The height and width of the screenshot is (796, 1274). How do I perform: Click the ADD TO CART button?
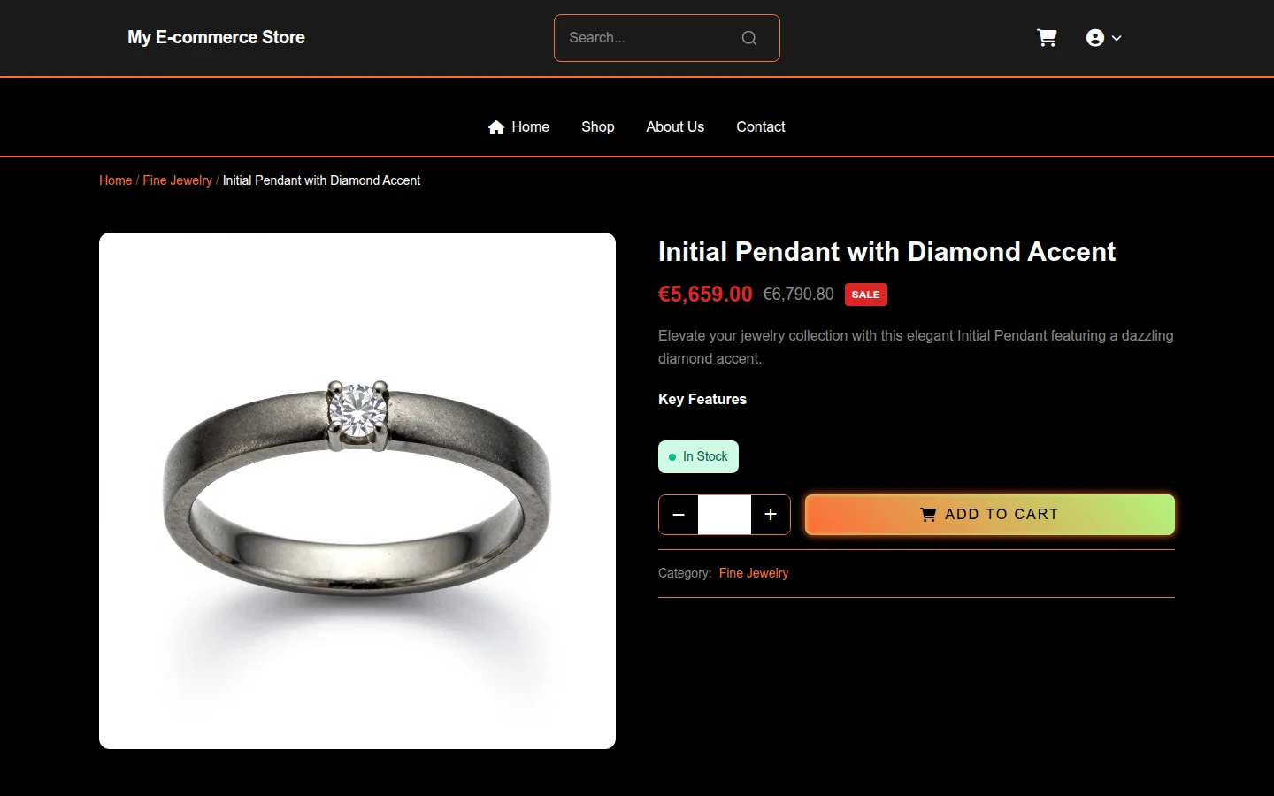(990, 515)
